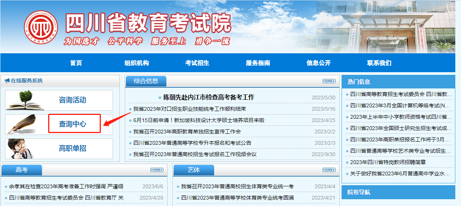Open the 查询中心 service link

72,124
